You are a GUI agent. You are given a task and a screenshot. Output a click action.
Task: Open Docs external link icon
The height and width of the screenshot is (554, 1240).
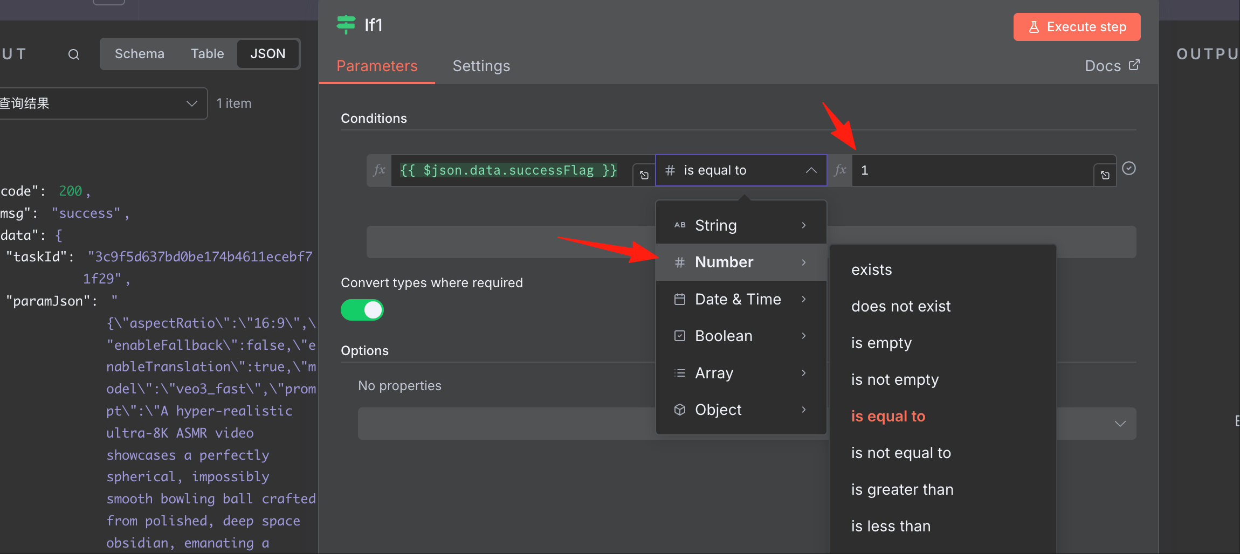1134,65
